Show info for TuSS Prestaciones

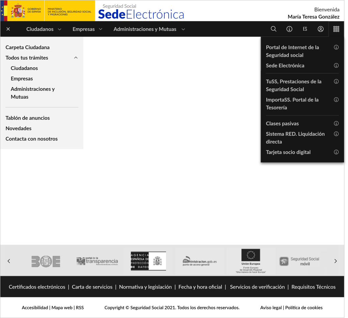336,81
